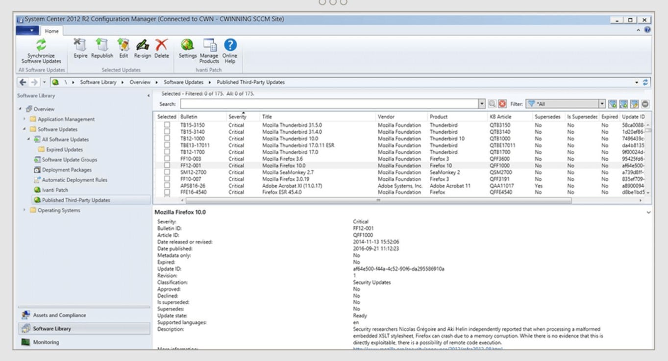
Task: Expand the Operating Systems tree node
Action: pyautogui.click(x=25, y=210)
